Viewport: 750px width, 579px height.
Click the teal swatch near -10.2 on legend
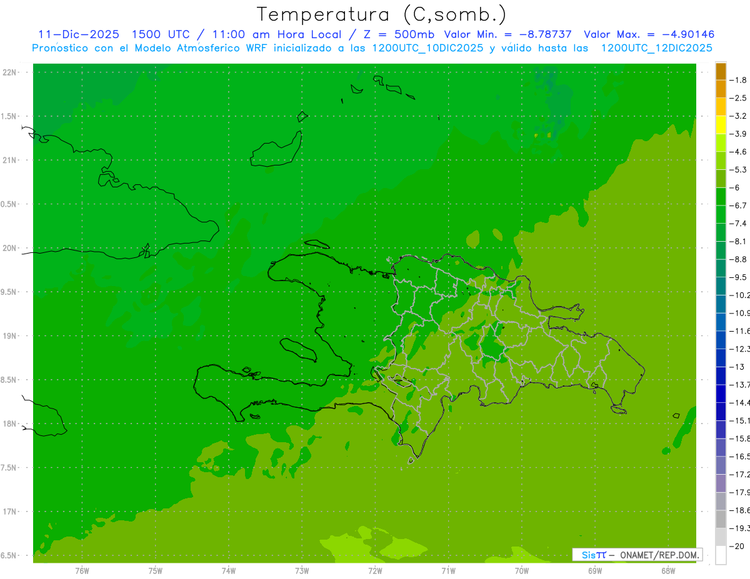(721, 286)
